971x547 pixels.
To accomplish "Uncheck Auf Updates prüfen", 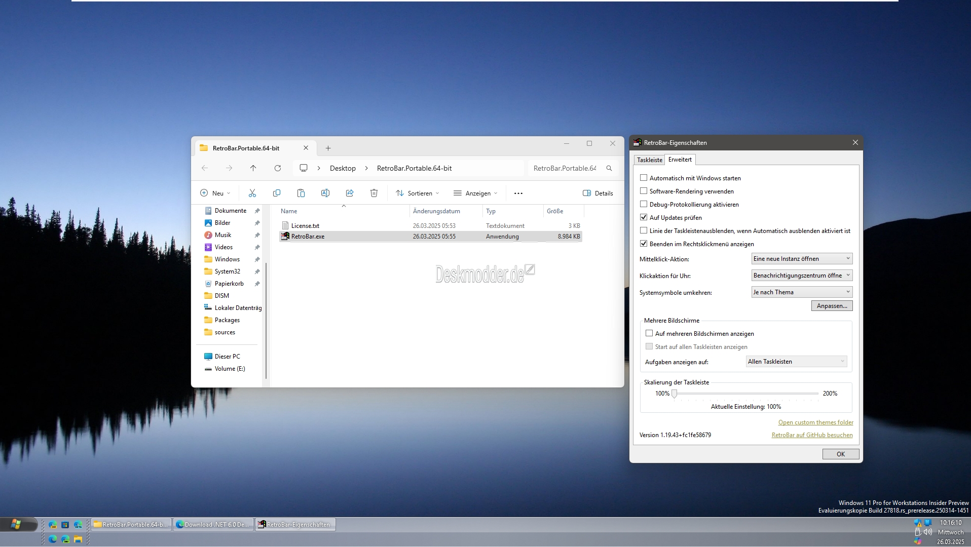I will pyautogui.click(x=644, y=217).
